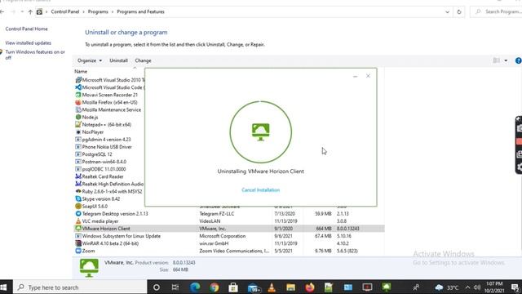The height and width of the screenshot is (294, 522).
Task: Click the Uninstall toolbar button
Action: pyautogui.click(x=118, y=60)
